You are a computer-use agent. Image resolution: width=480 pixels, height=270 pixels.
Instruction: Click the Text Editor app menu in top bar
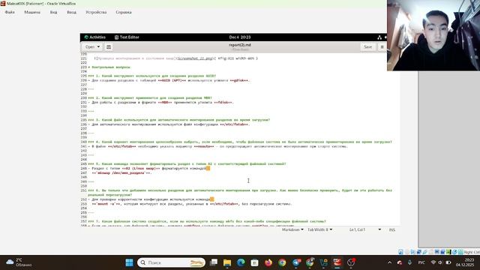point(127,37)
